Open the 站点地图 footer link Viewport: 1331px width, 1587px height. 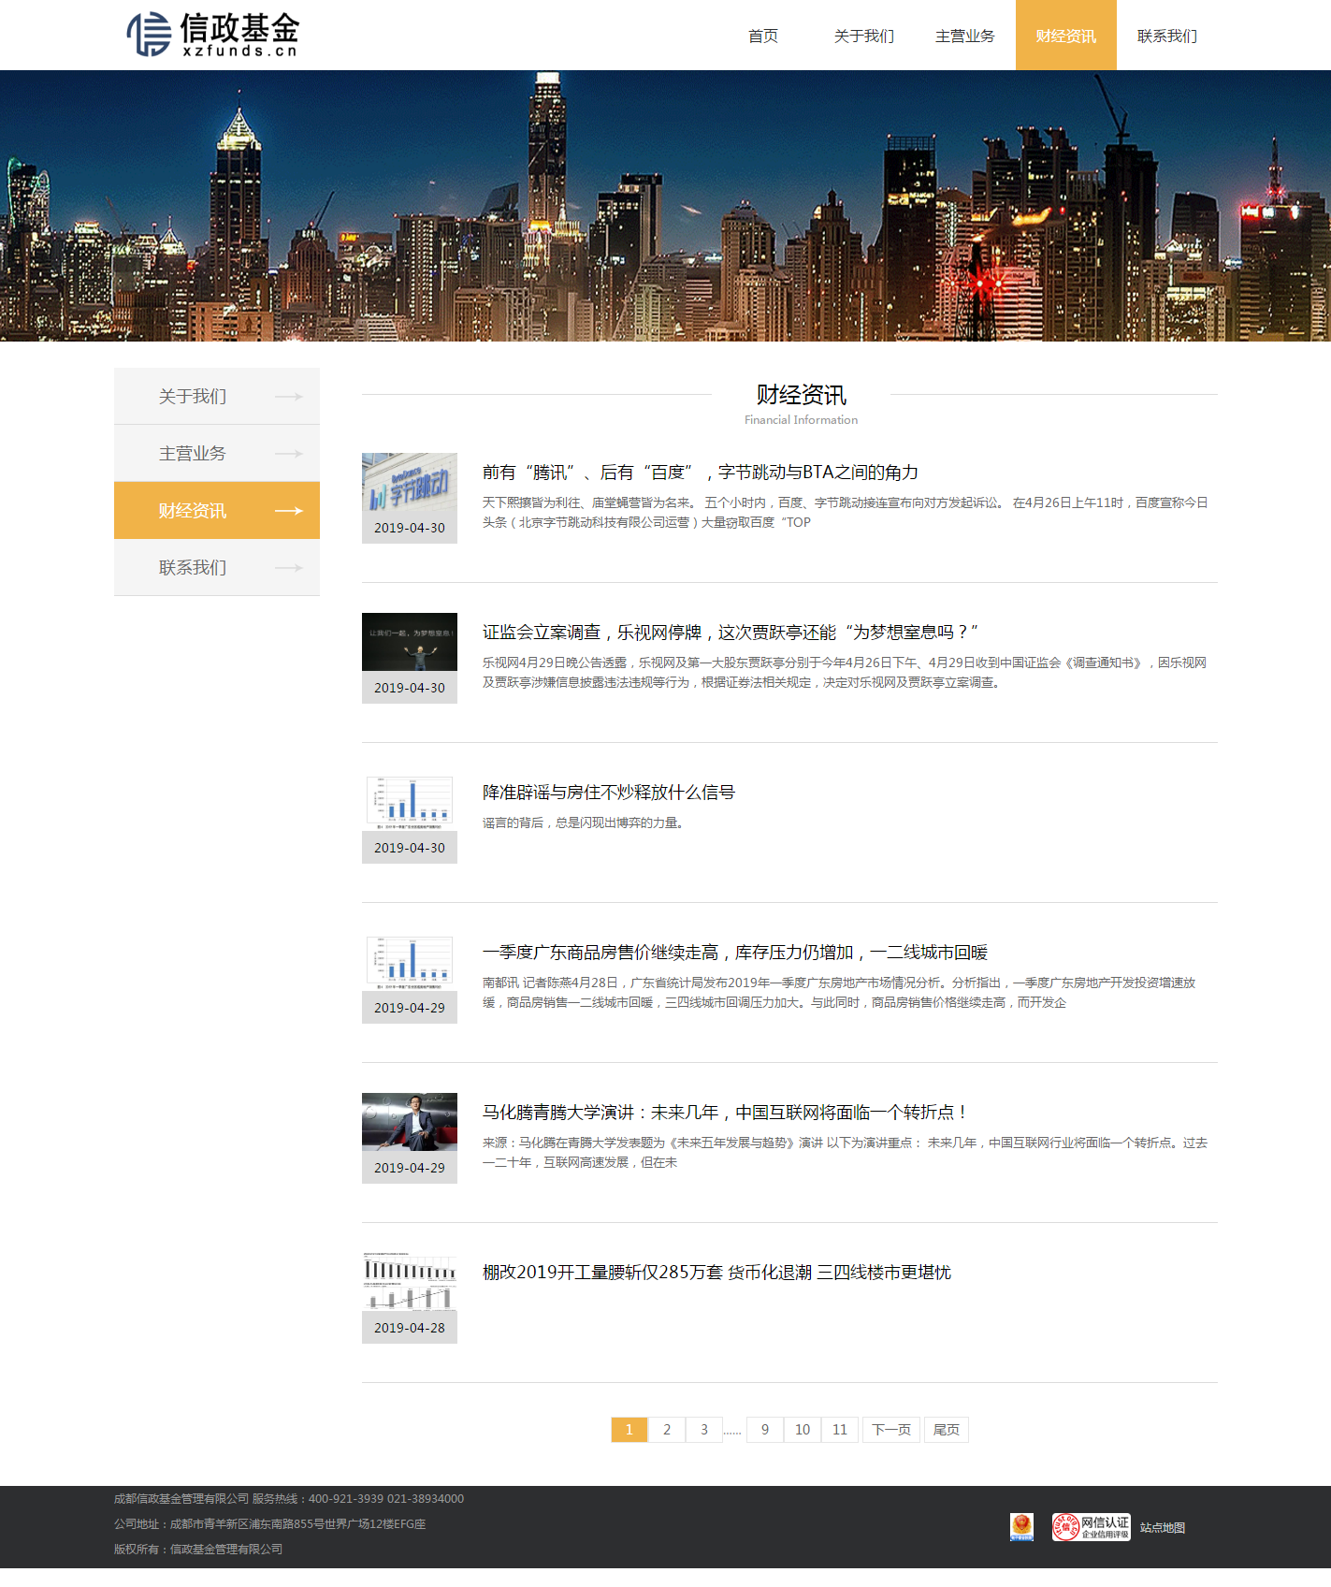tap(1162, 1528)
